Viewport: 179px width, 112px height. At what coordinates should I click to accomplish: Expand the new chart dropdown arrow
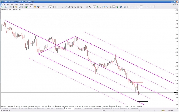coord(4,7)
